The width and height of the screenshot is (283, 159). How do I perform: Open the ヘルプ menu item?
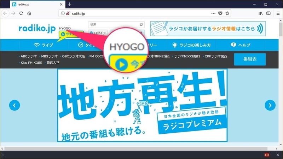click(241, 45)
